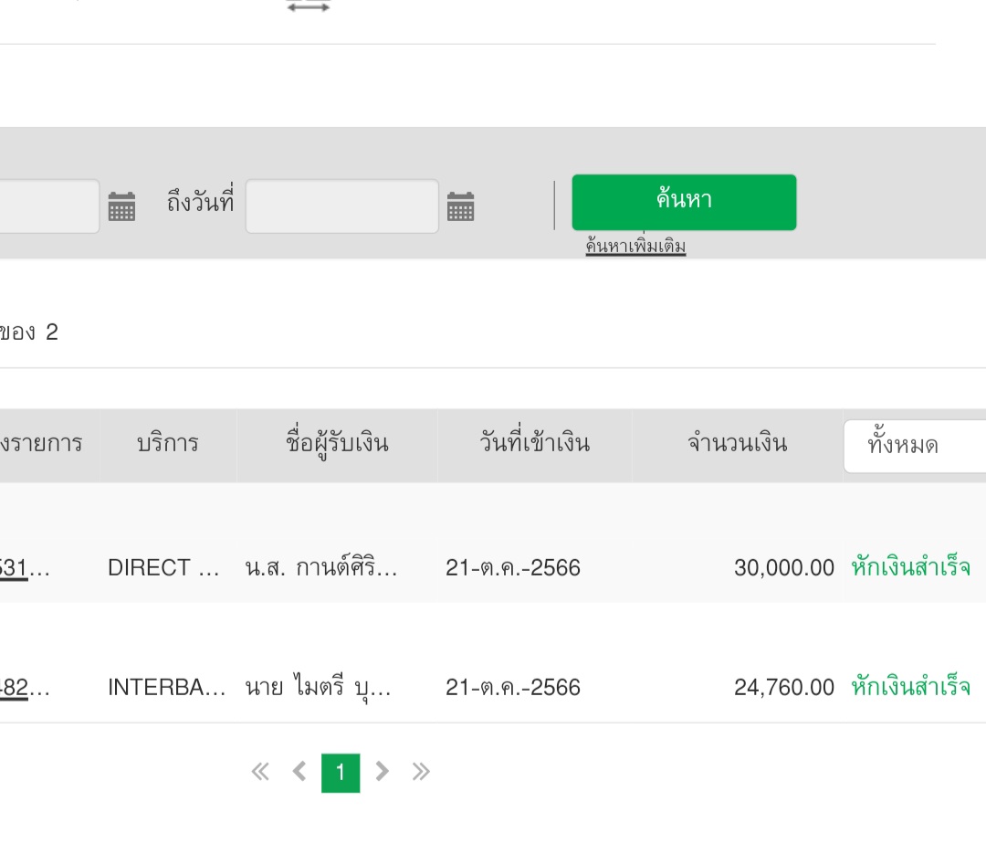Click the horizontal double-arrow icon at top

click(x=309, y=7)
